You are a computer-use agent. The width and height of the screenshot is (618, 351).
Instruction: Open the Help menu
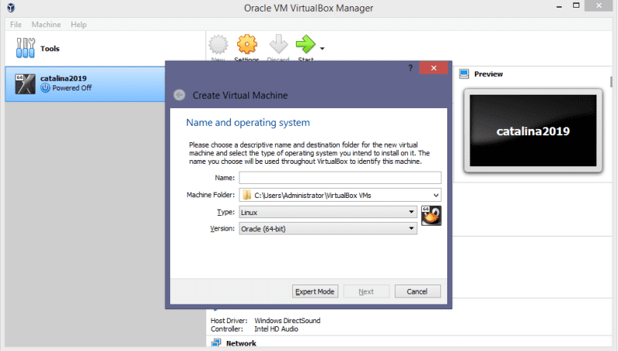tap(79, 25)
